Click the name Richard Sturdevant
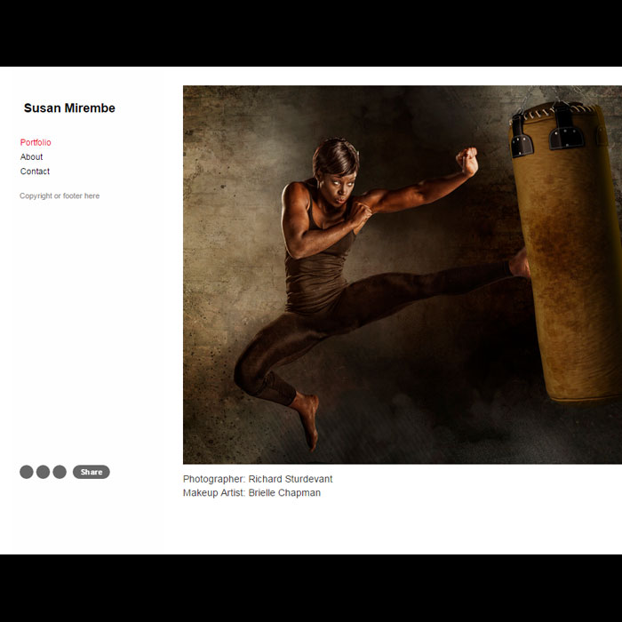The image size is (622, 622). click(291, 479)
